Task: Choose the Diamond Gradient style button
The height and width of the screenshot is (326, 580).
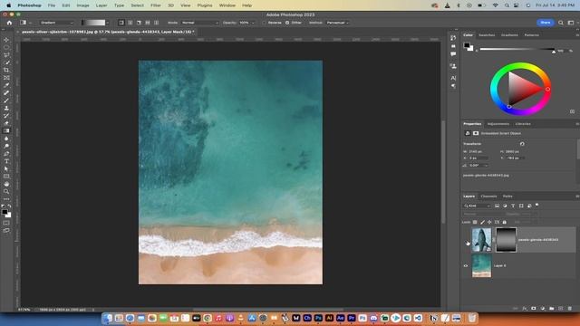Action: [156, 23]
